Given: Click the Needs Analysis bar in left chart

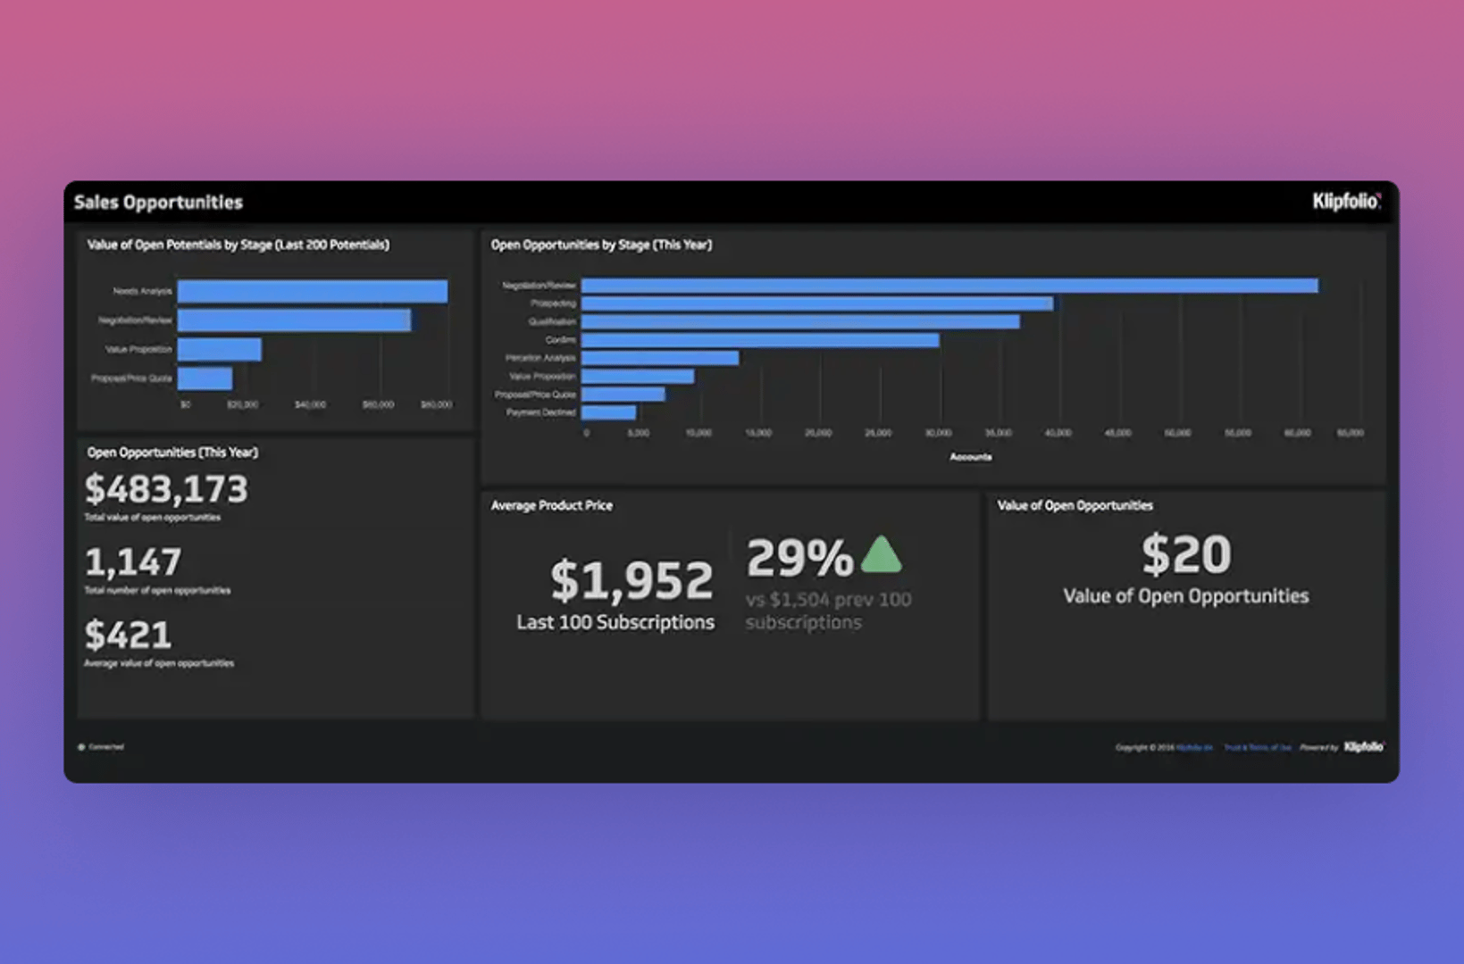Looking at the screenshot, I should click(313, 290).
